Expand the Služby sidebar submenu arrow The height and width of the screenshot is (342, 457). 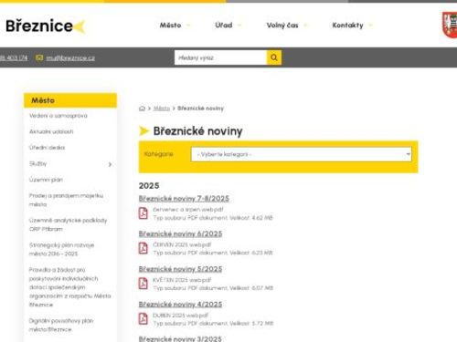(x=110, y=164)
